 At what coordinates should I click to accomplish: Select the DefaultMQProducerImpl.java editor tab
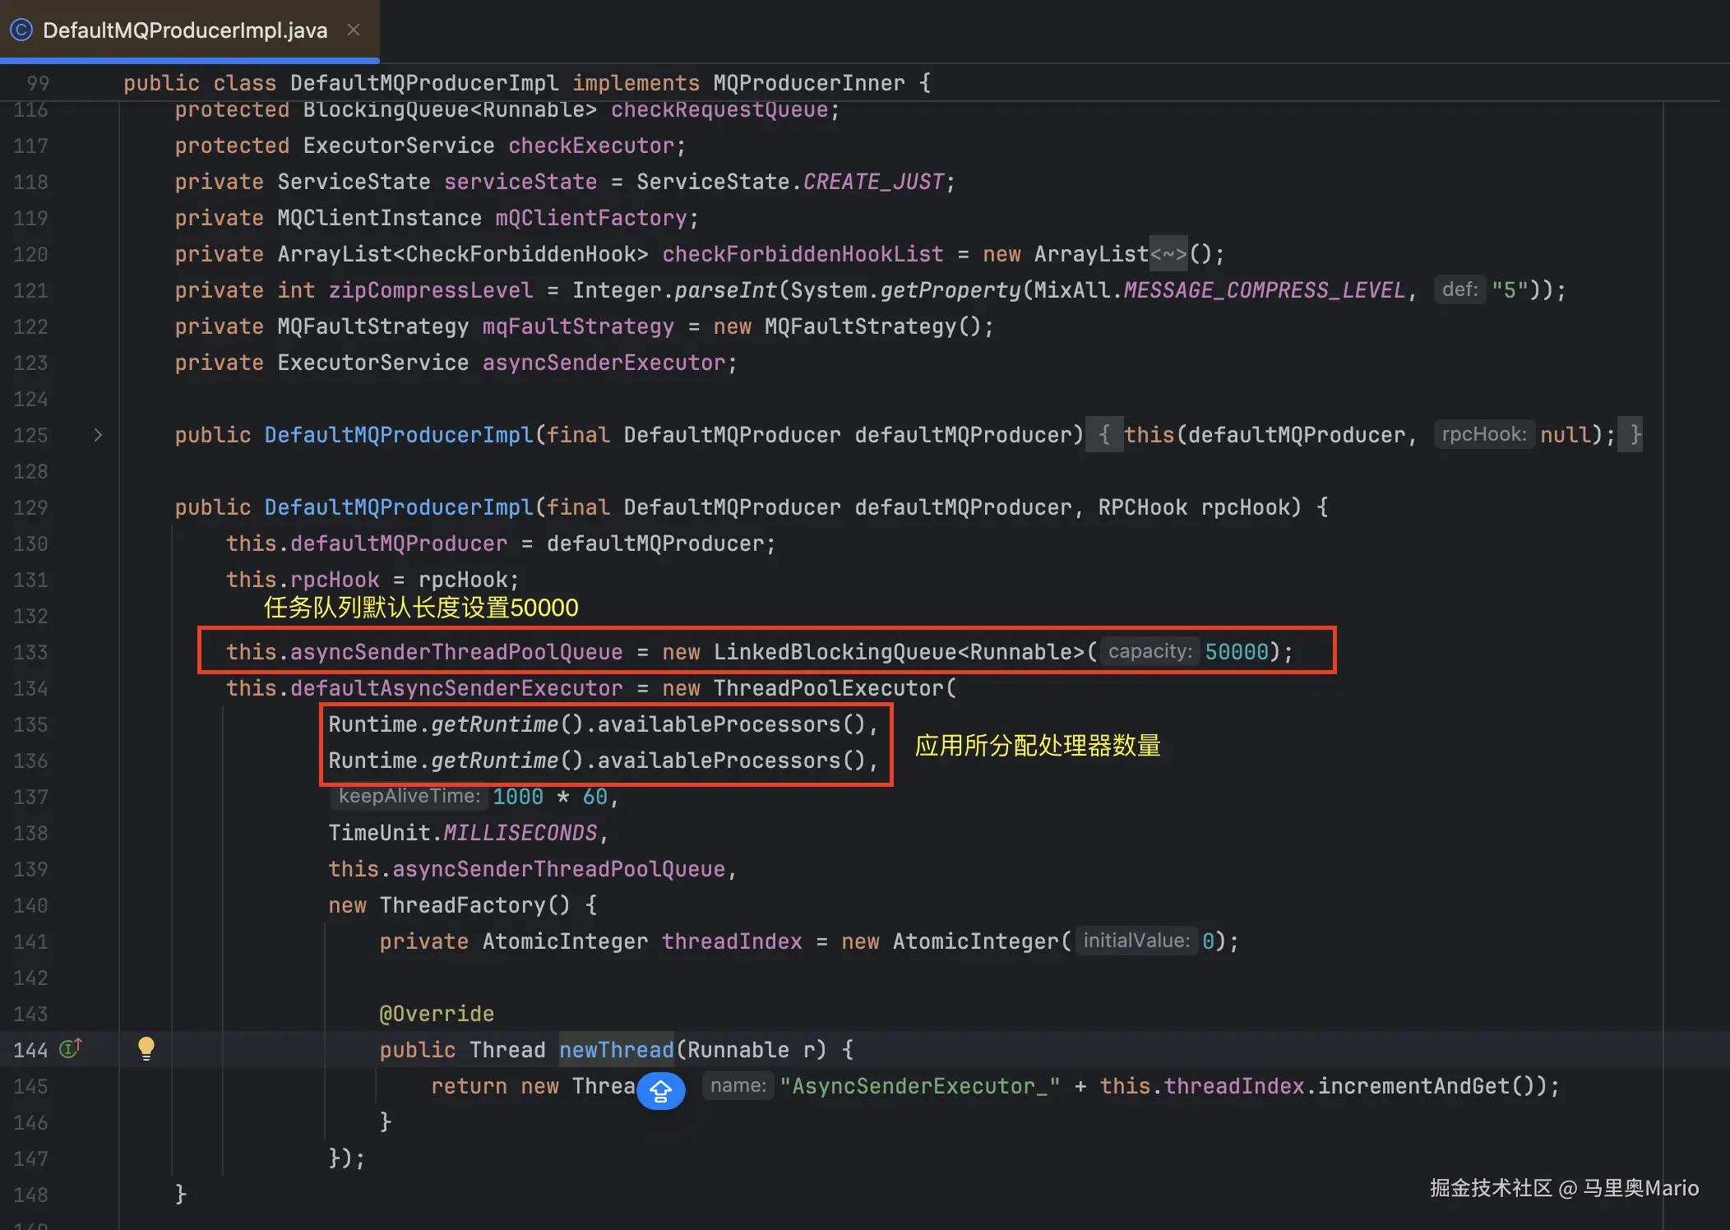185,30
